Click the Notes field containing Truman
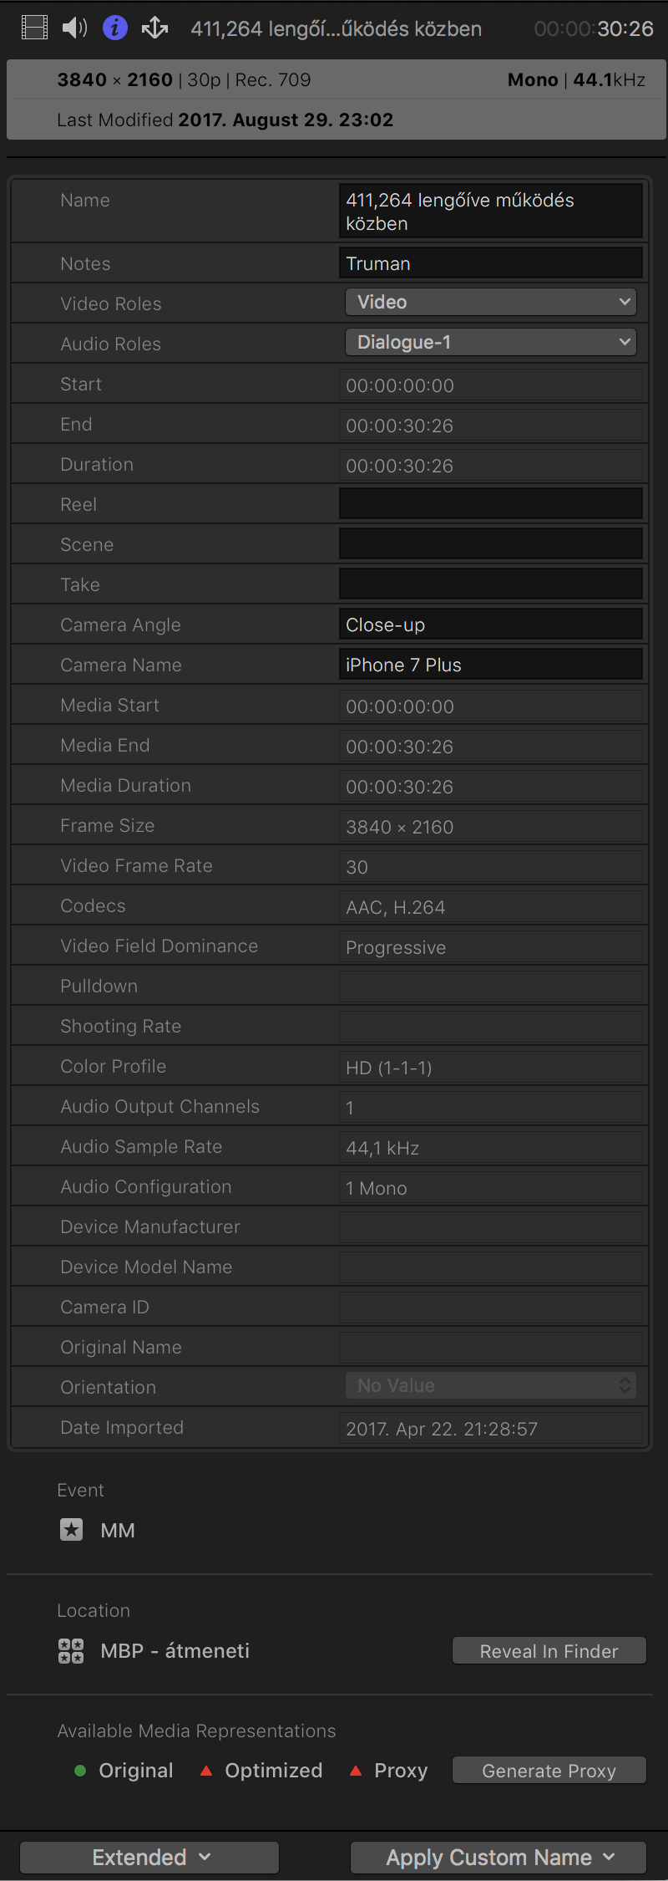Screen dimensions: 668x1881 [x=490, y=263]
